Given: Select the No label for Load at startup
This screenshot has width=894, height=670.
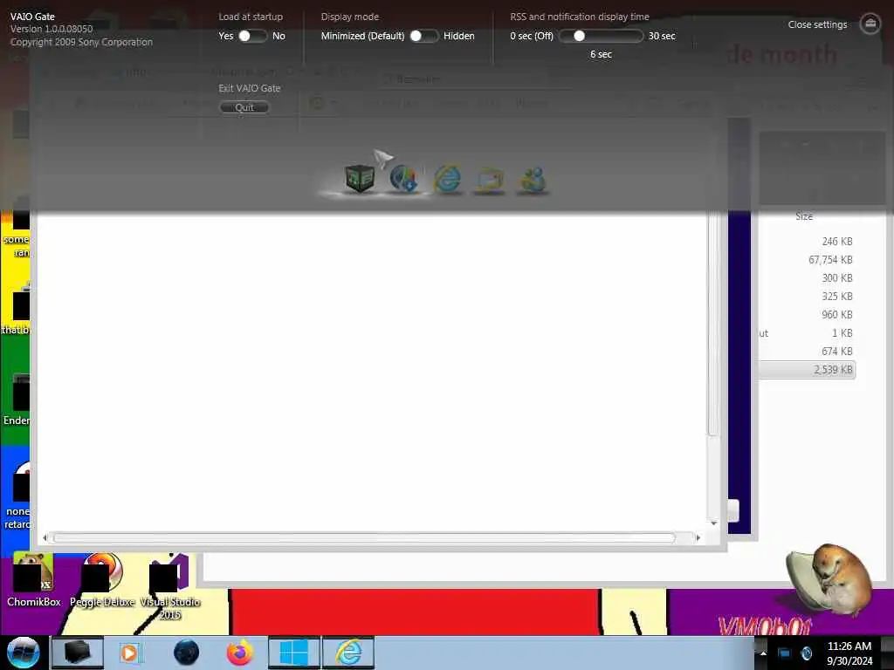Looking at the screenshot, I should click(279, 36).
